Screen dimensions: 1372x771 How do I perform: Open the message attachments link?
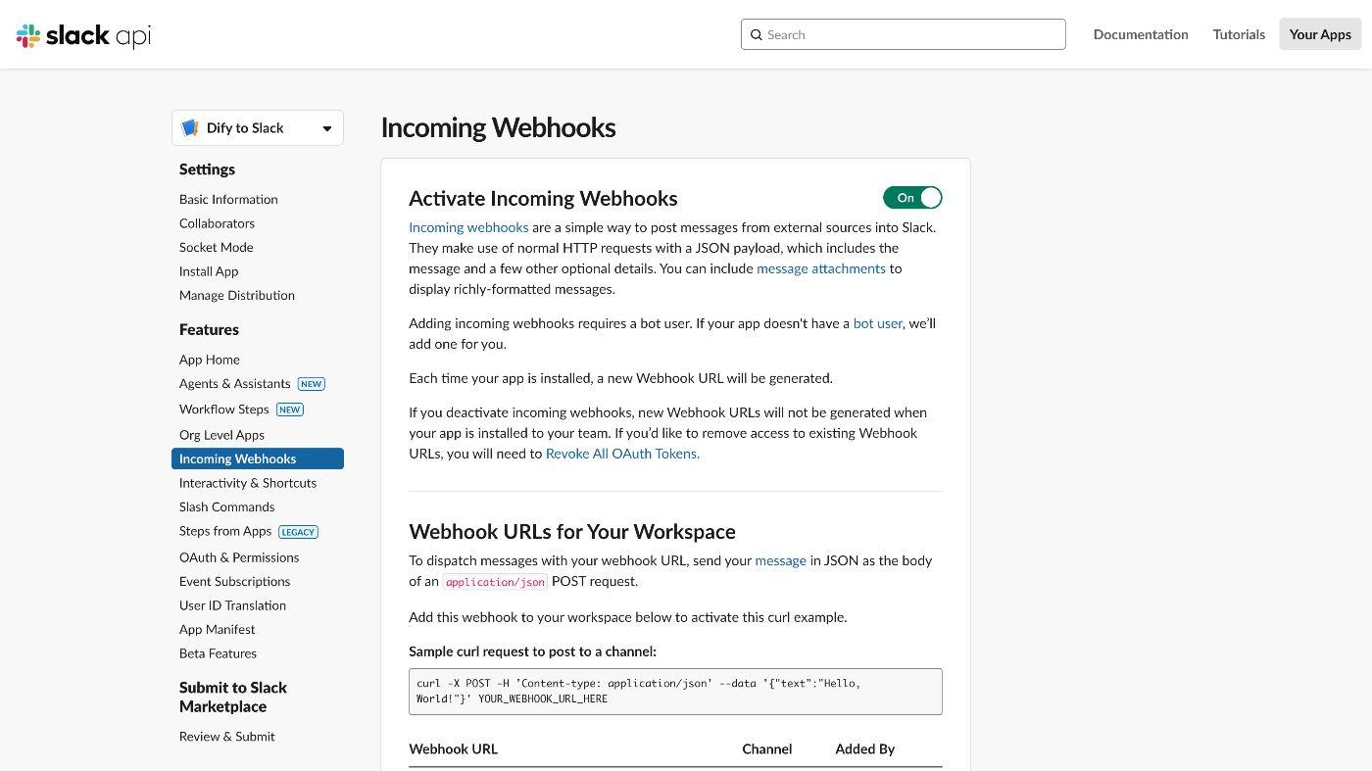click(x=821, y=268)
